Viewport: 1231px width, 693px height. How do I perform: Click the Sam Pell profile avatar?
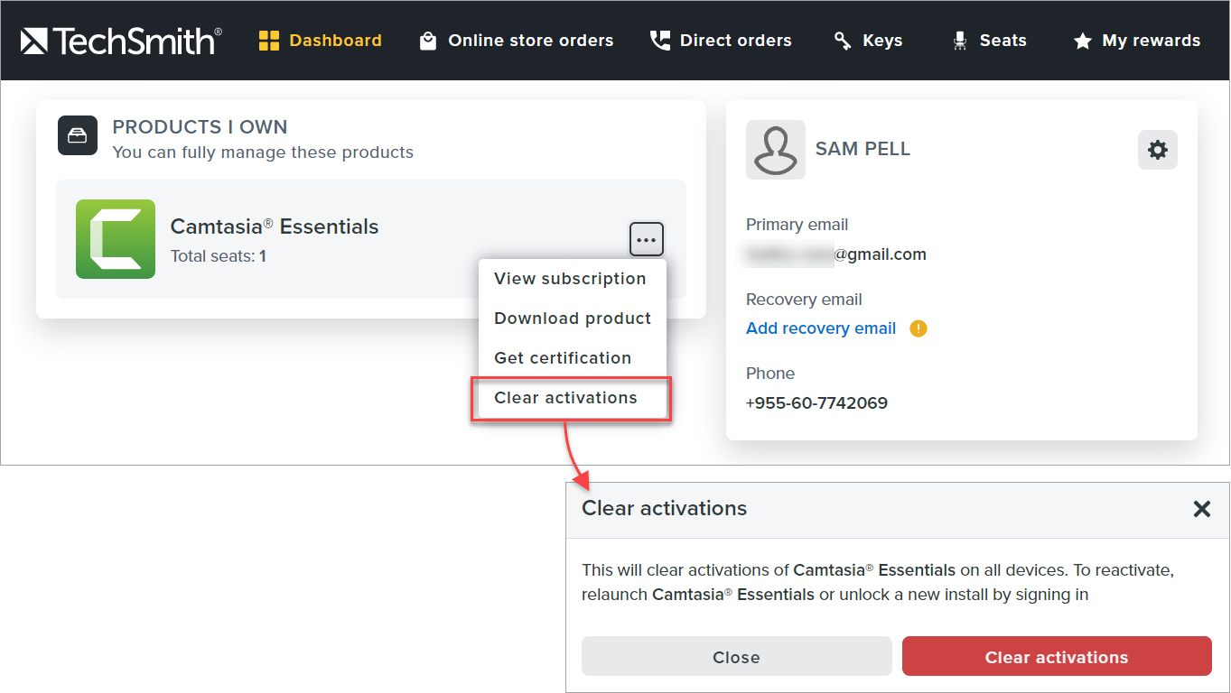click(776, 150)
